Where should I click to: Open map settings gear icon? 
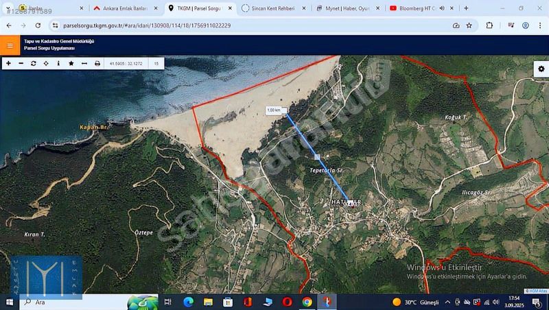541,69
